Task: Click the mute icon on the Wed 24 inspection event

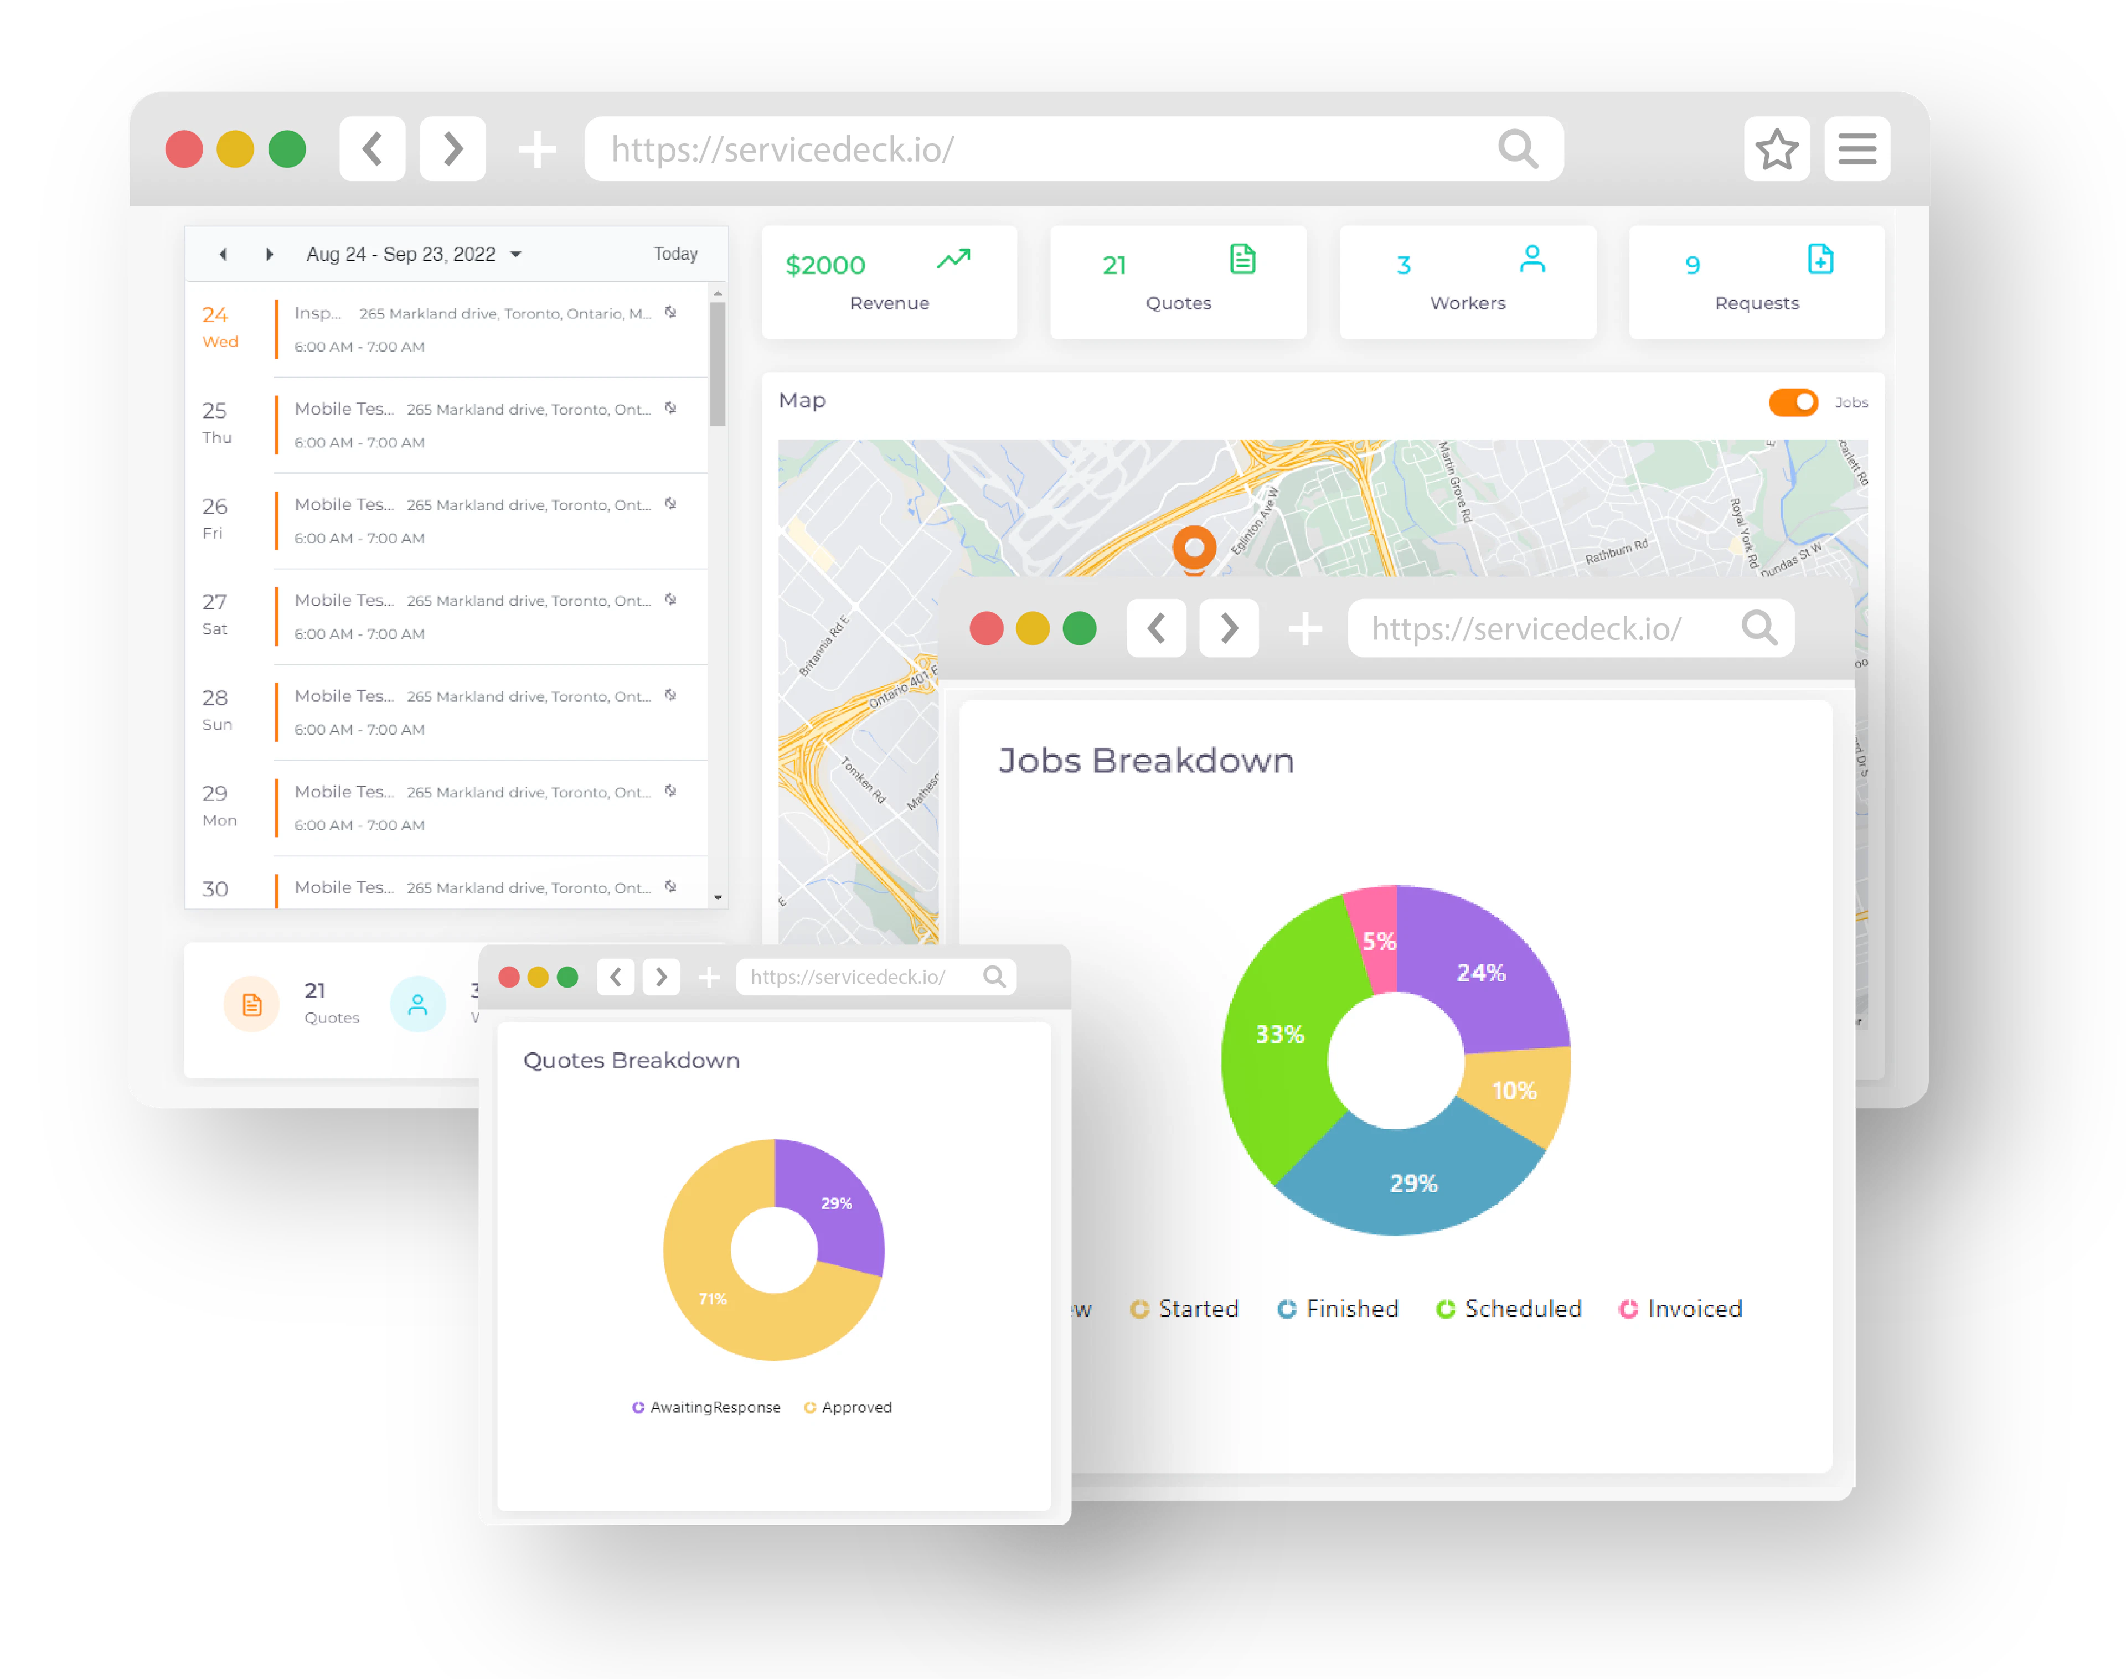Action: point(672,312)
